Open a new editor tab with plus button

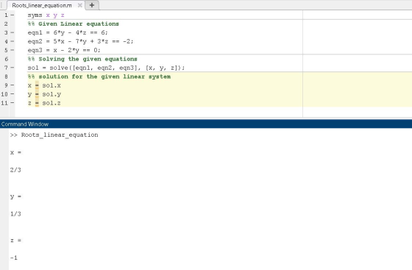tap(92, 5)
